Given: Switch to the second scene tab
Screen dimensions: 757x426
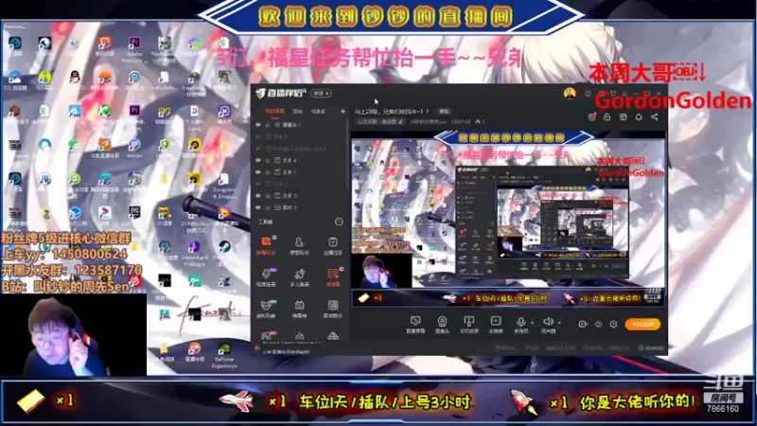Looking at the screenshot, I should (x=298, y=111).
